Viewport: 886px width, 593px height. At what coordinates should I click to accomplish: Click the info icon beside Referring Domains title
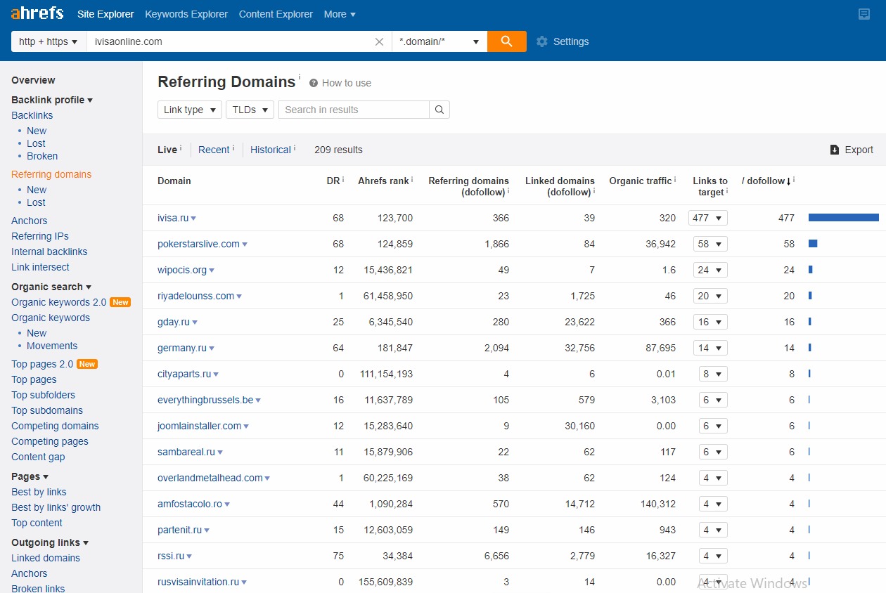tap(300, 76)
